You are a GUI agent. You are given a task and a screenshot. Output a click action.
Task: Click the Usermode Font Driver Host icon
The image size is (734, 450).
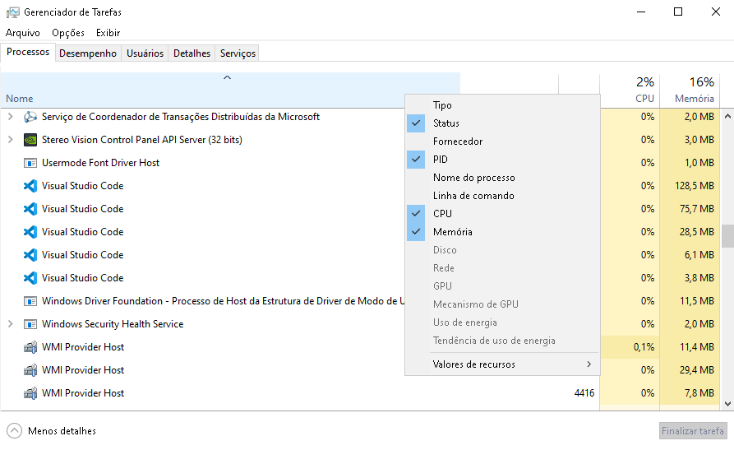pyautogui.click(x=30, y=163)
